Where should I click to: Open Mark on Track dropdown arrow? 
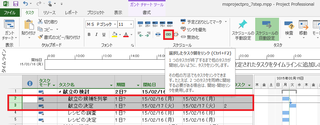pos(226,22)
